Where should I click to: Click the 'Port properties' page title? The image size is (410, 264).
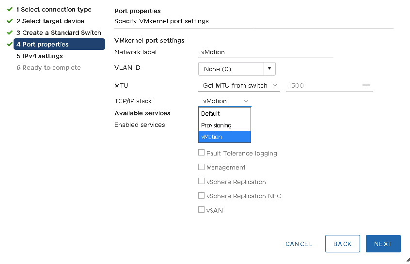(x=138, y=11)
